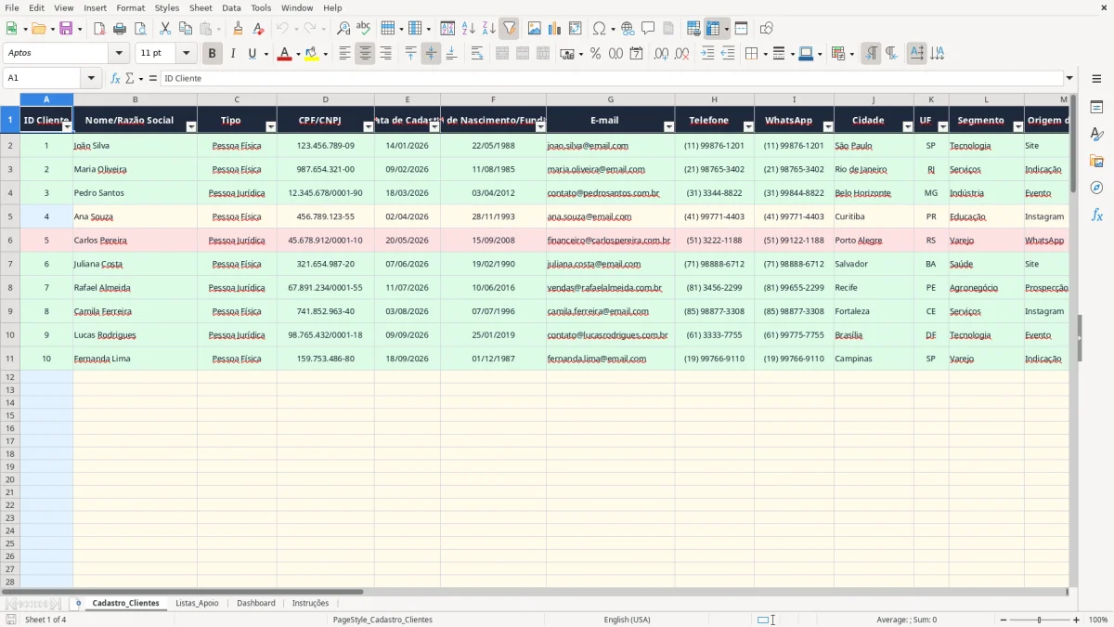Switch to the Dashboard sheet tab

pos(256,603)
